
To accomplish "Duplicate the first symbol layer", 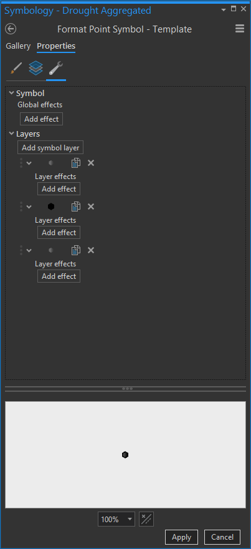I will 76,163.
